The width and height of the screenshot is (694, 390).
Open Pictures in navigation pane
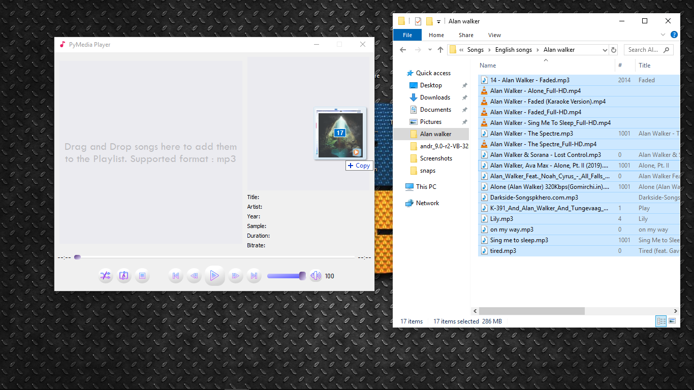(x=430, y=122)
